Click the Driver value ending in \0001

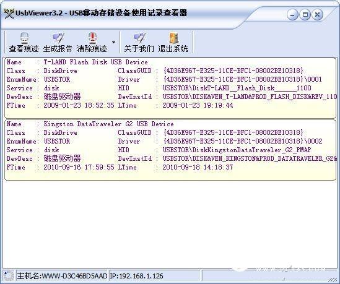[242, 79]
